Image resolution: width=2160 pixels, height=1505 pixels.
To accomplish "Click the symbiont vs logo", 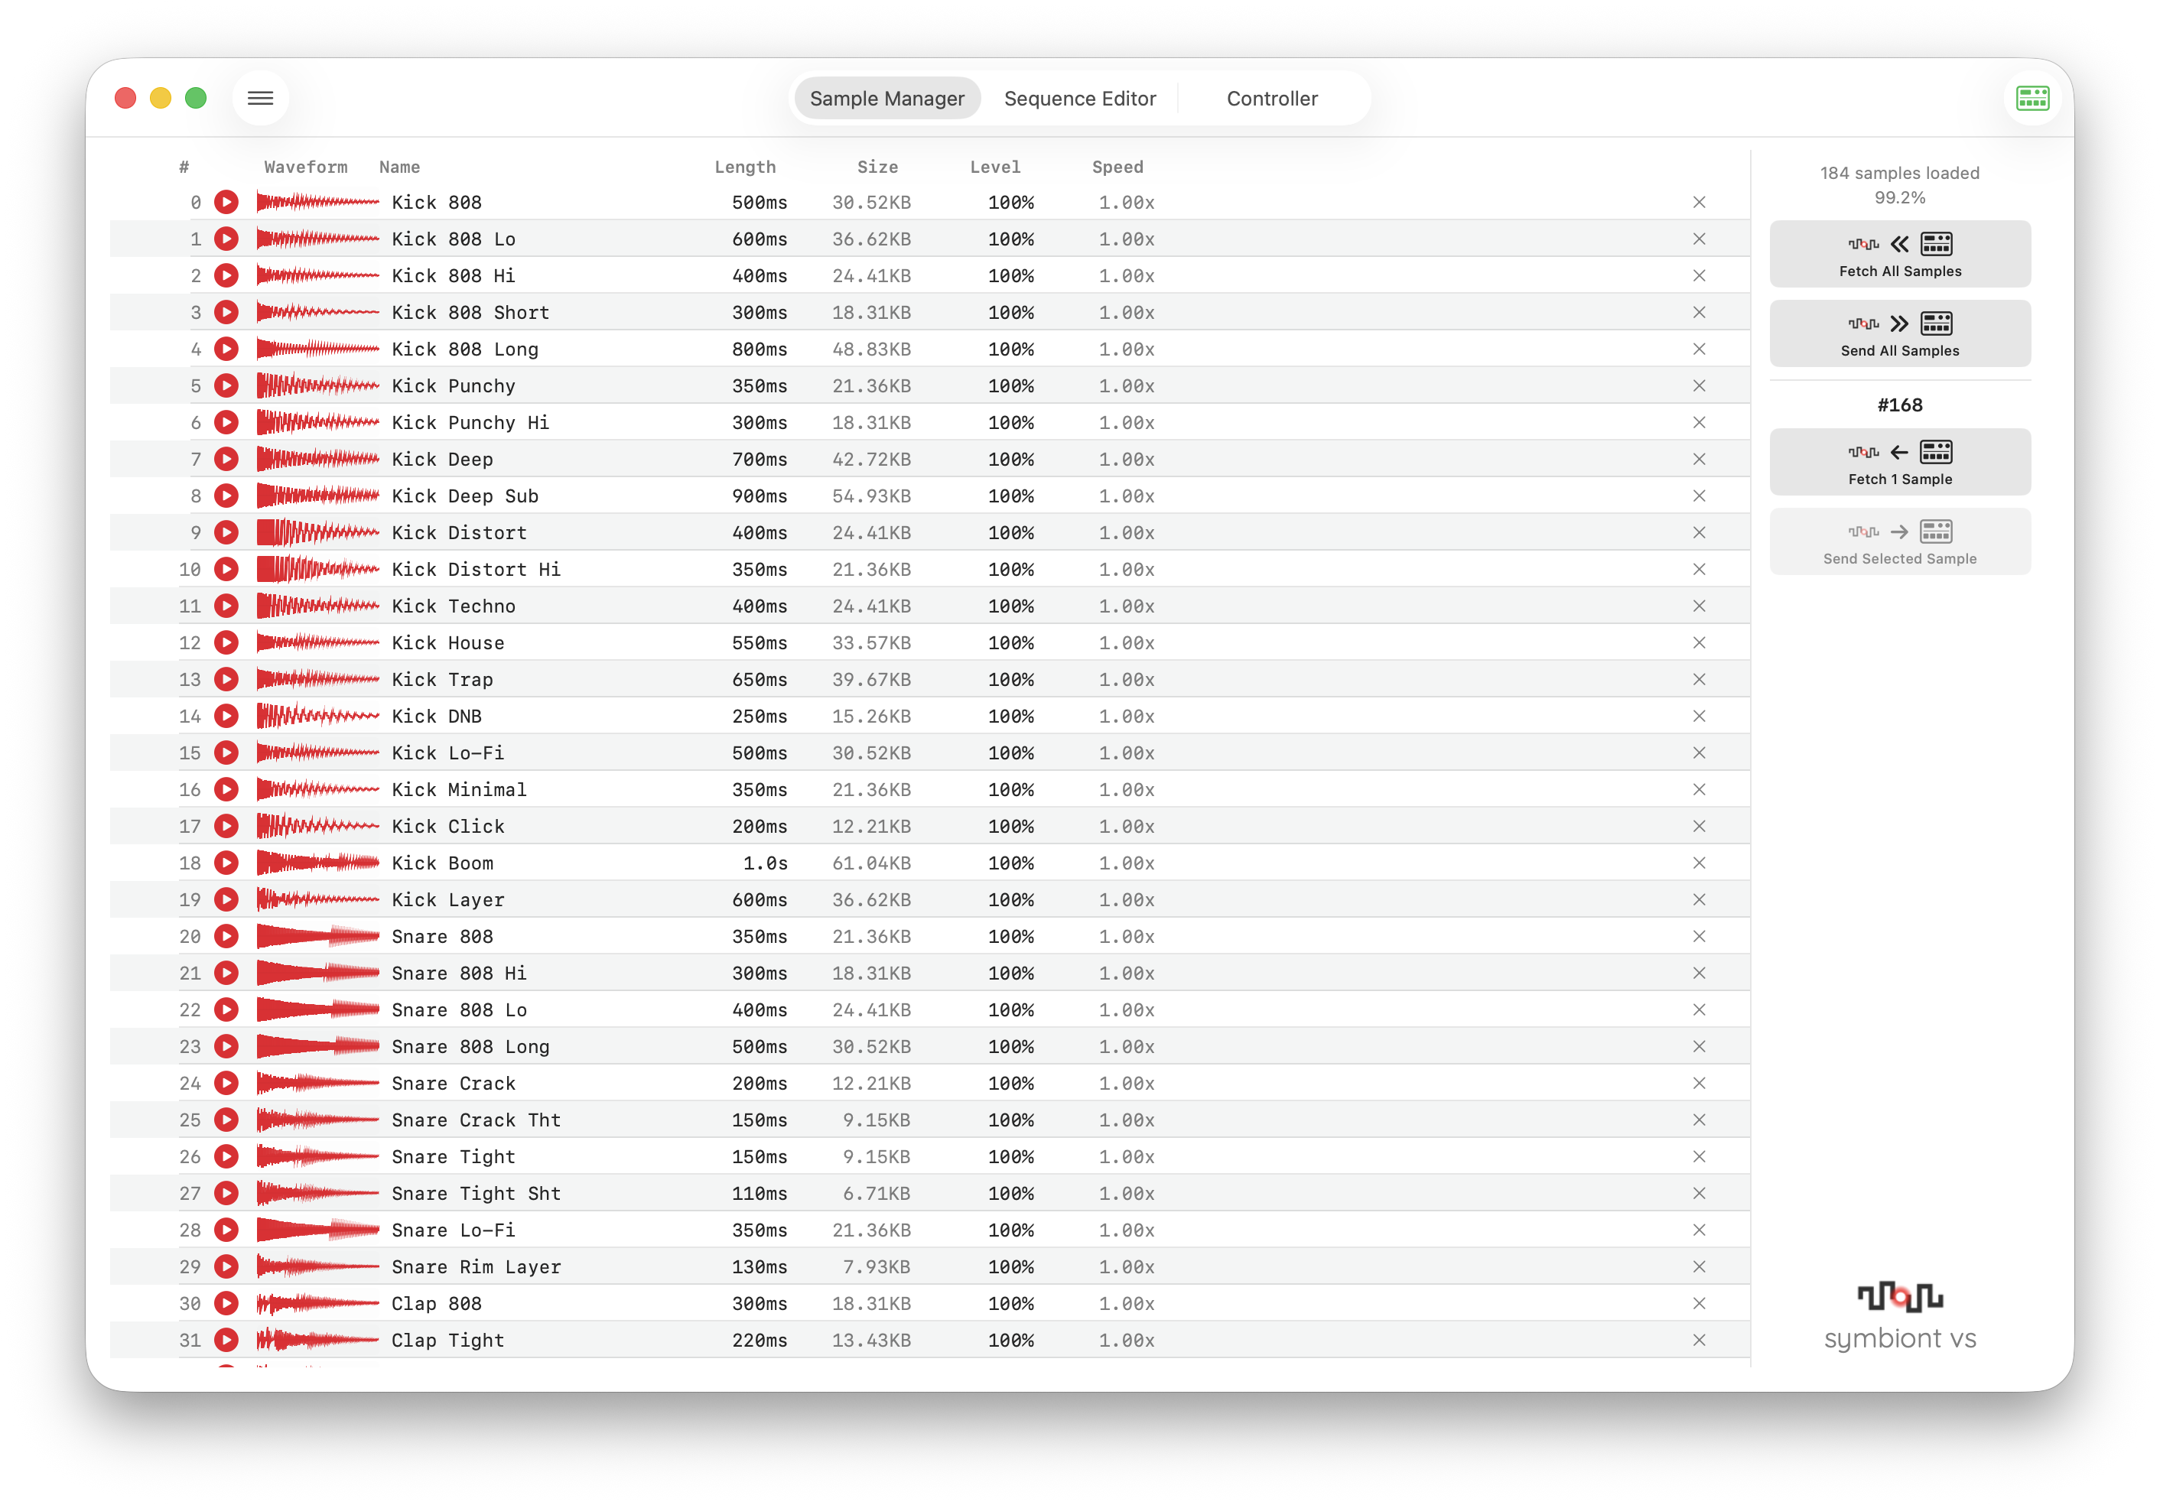I will click(1899, 1317).
